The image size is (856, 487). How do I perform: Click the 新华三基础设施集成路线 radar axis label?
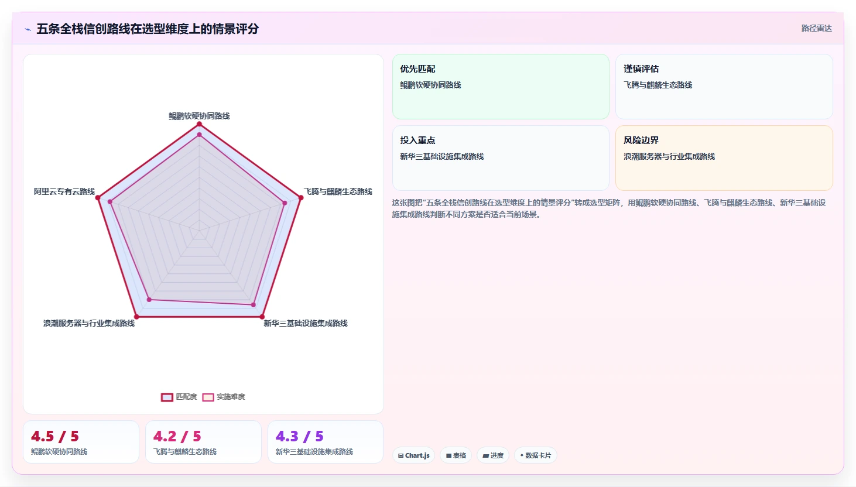tap(306, 323)
